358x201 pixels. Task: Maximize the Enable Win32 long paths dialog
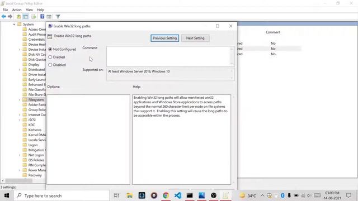218,26
